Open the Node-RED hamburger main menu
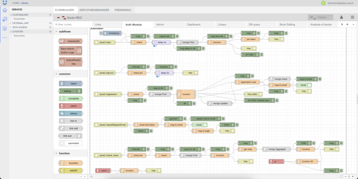This screenshot has width=358, height=179. 352,17
